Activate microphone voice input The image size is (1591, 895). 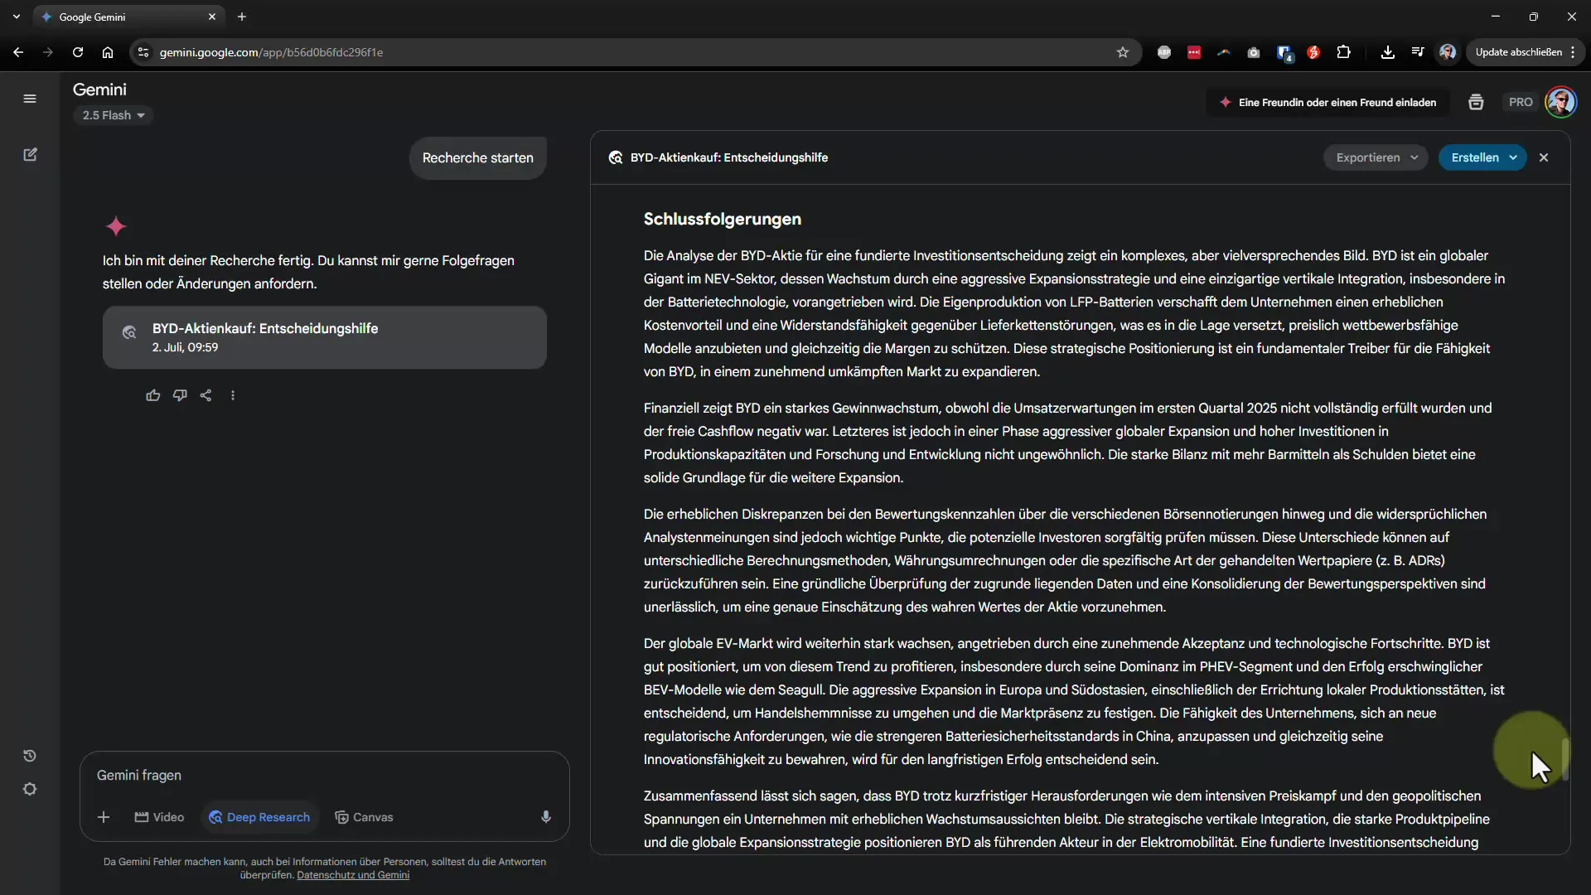[x=546, y=817]
